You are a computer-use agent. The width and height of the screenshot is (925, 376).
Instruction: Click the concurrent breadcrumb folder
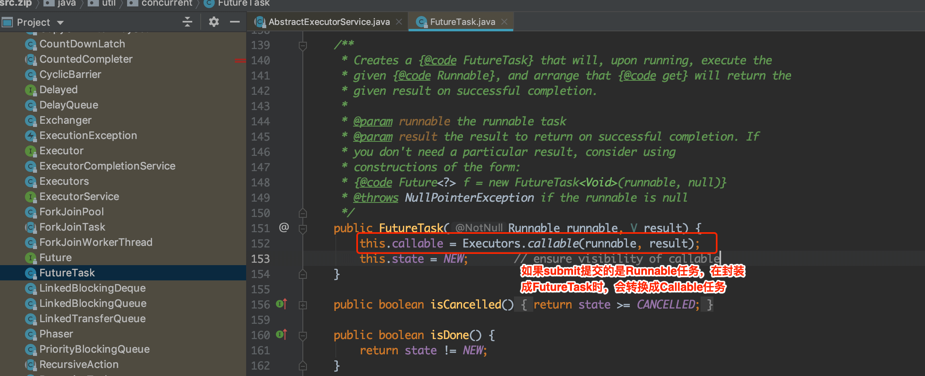(x=160, y=4)
